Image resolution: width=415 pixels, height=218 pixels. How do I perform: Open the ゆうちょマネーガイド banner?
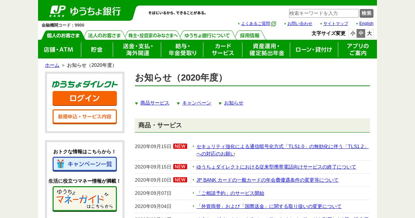[85, 199]
